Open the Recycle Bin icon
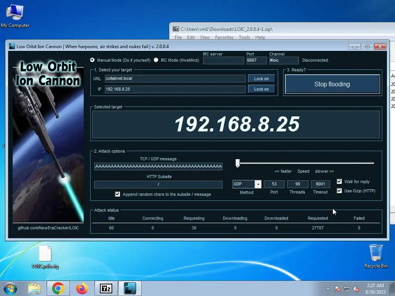This screenshot has height=296, width=395. 376,256
